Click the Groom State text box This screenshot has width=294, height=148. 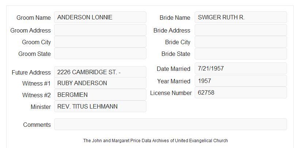[x=100, y=53]
